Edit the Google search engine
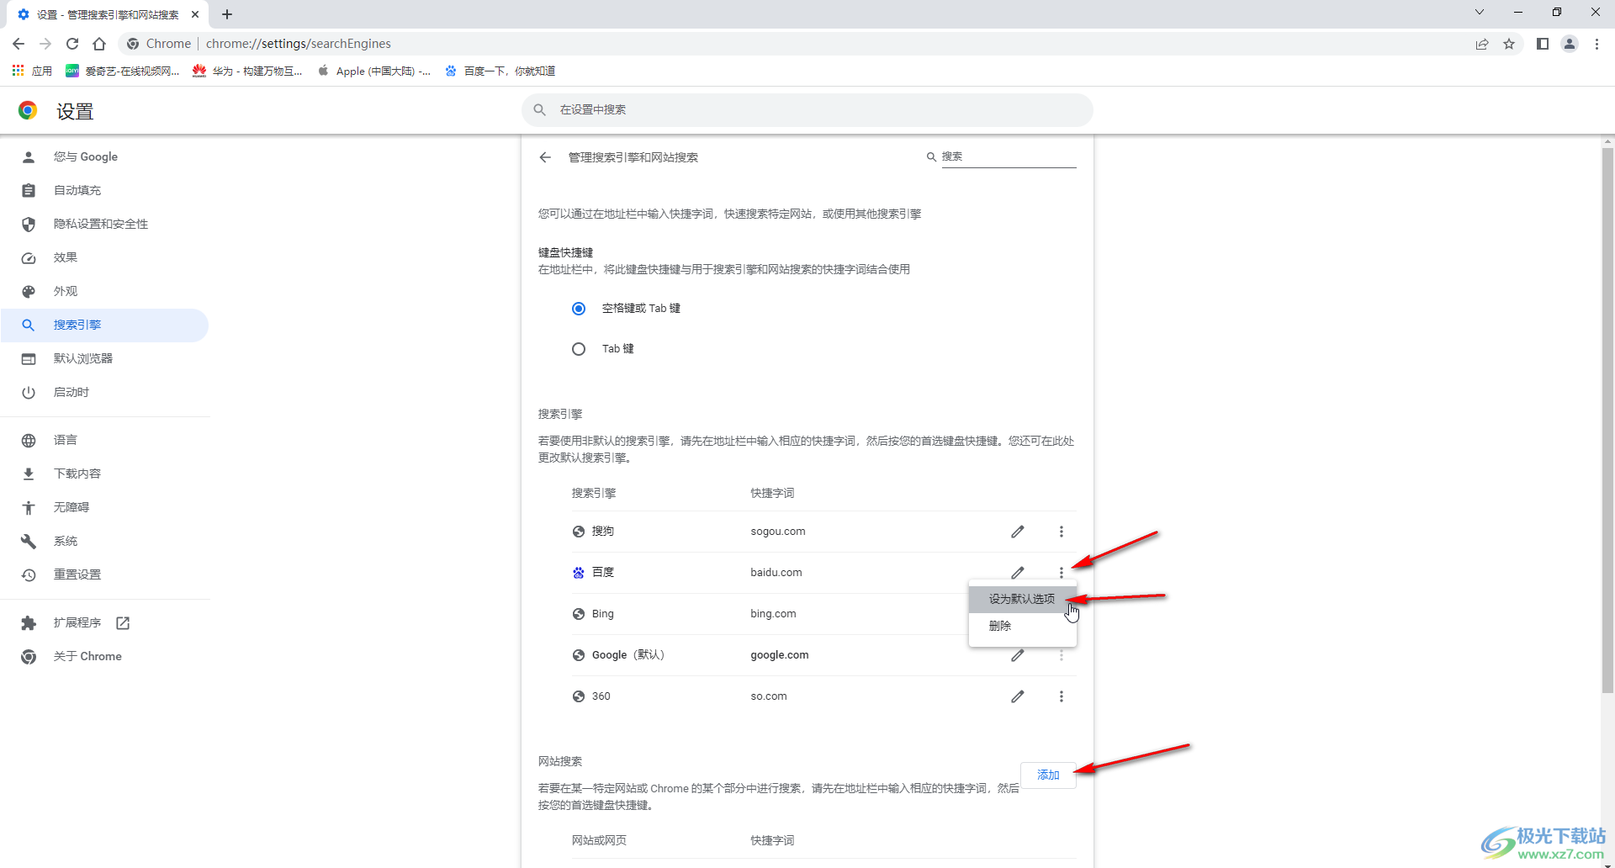Image resolution: width=1615 pixels, height=868 pixels. pyautogui.click(x=1018, y=655)
